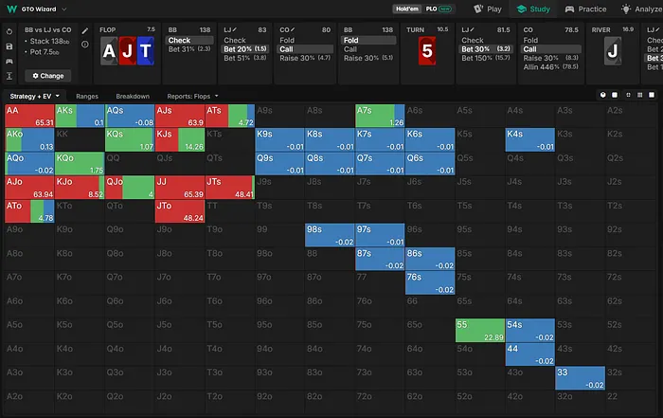Click the height-expand icon in left sidebar
The height and width of the screenshot is (418, 663).
(9, 76)
